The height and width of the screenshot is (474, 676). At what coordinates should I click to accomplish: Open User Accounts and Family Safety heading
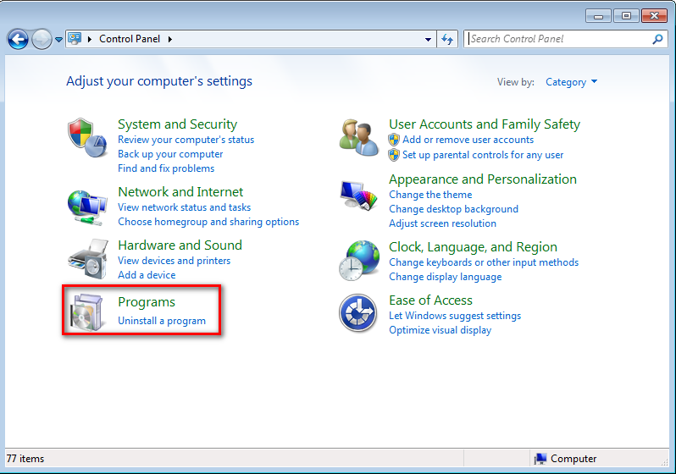tap(485, 124)
